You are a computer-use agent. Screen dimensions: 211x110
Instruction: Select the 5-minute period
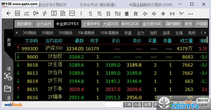(x=90, y=14)
